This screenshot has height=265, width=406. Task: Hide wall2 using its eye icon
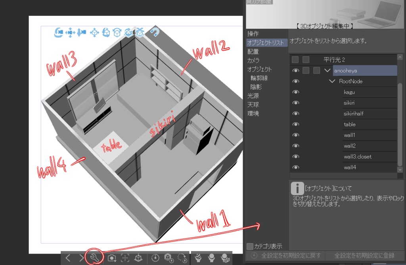pos(295,146)
